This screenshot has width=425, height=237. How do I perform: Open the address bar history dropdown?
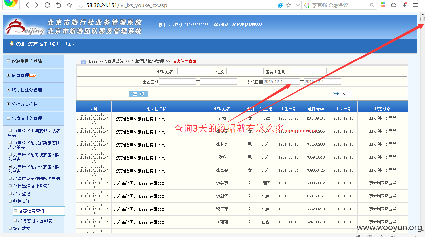298,5
